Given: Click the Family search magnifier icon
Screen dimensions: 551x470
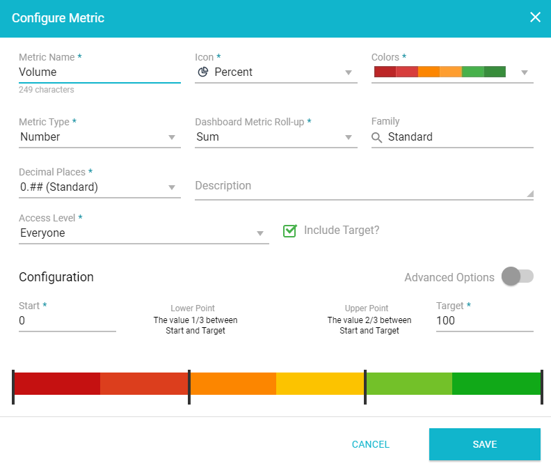Looking at the screenshot, I should tap(377, 137).
